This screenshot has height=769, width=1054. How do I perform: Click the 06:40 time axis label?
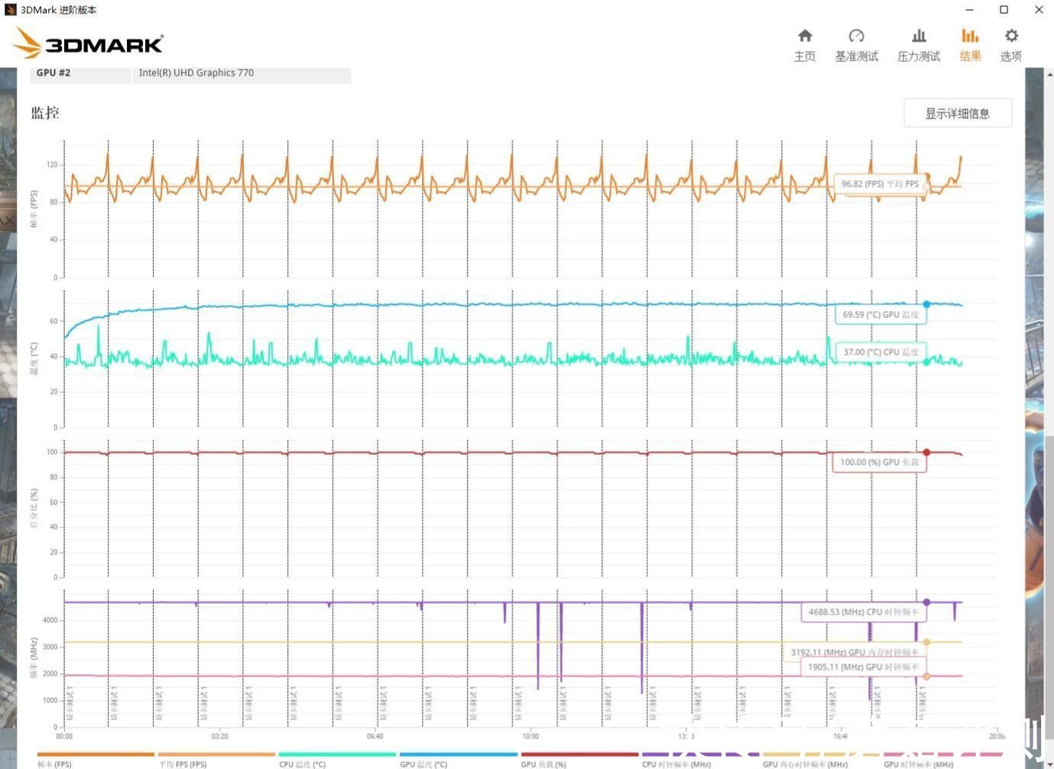click(x=375, y=736)
